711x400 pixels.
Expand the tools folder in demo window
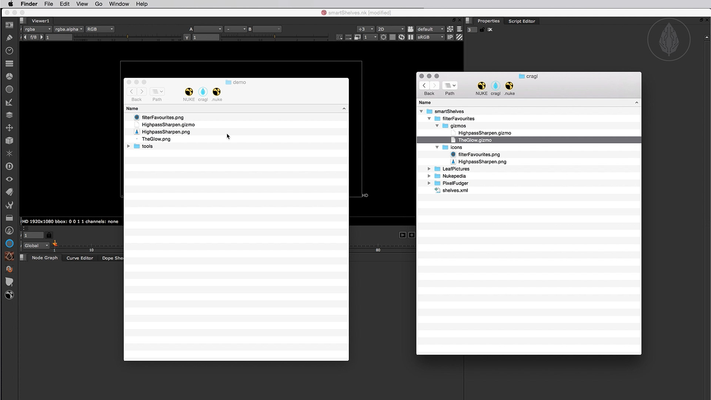pyautogui.click(x=128, y=146)
